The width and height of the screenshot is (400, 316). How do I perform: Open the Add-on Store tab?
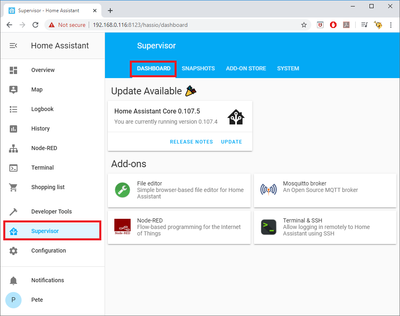246,69
